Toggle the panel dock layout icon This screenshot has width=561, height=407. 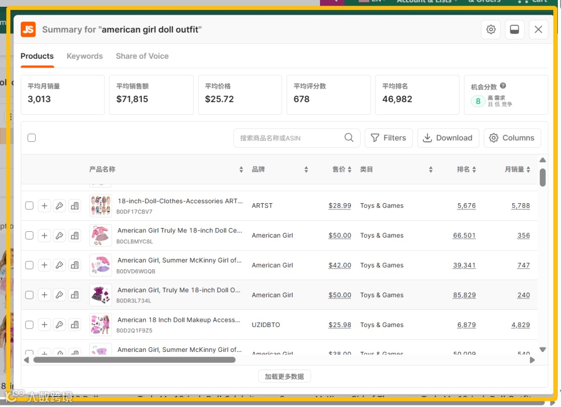pyautogui.click(x=514, y=29)
